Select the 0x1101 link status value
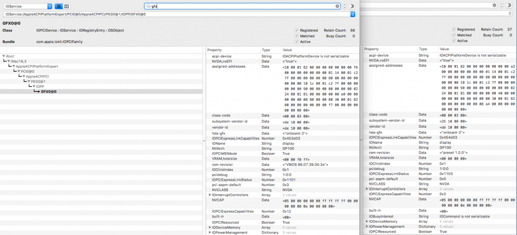 tap(288, 180)
